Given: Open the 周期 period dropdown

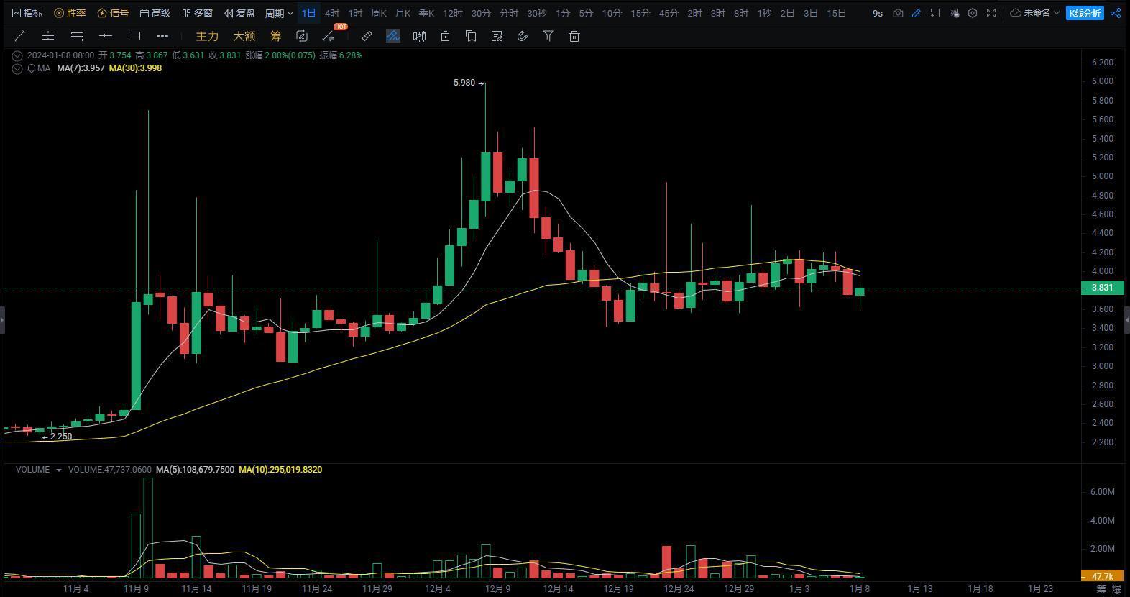Looking at the screenshot, I should (279, 13).
